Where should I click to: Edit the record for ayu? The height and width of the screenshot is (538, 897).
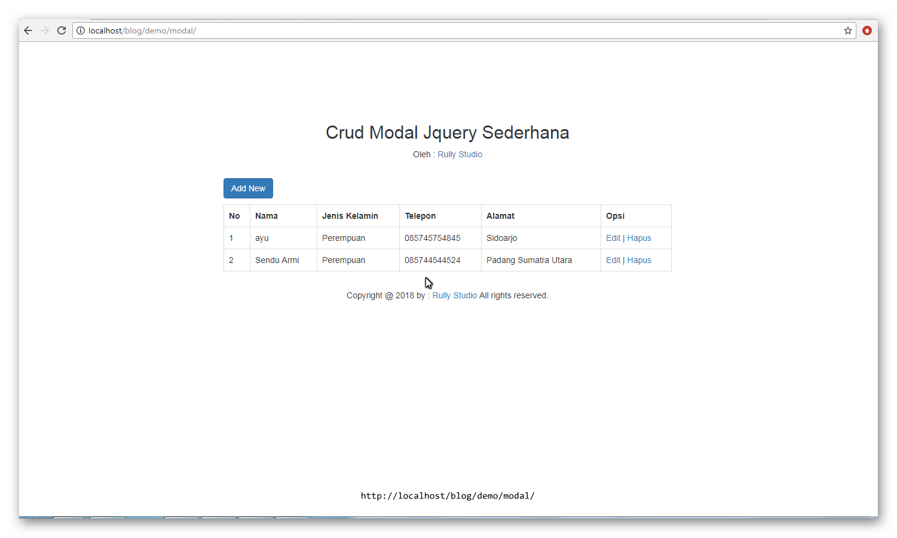(x=613, y=238)
